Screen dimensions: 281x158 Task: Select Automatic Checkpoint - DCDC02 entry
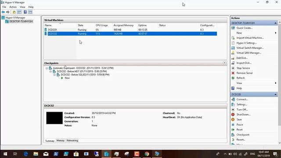click(83, 68)
